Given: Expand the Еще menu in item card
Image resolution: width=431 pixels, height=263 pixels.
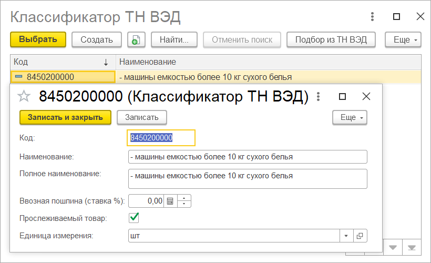Looking at the screenshot, I should tap(350, 117).
